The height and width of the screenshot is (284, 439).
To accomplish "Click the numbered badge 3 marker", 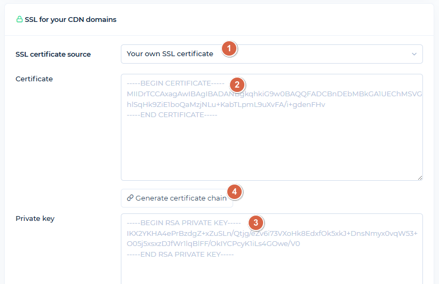I will (256, 222).
